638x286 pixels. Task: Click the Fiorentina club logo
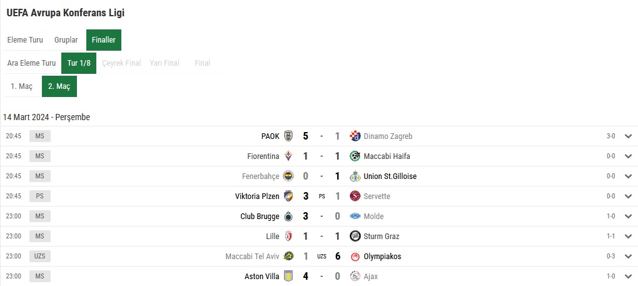tap(288, 156)
